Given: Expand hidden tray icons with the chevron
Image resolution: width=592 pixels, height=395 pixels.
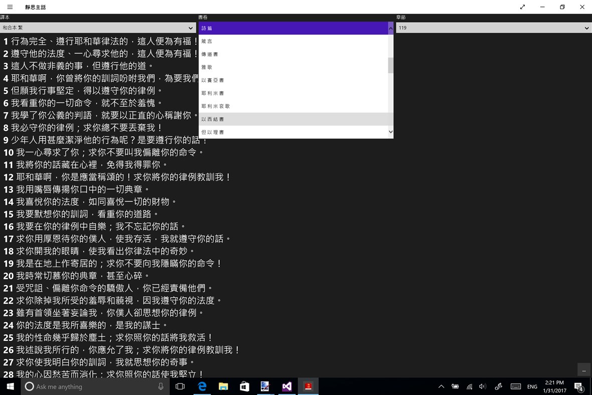Looking at the screenshot, I should [x=440, y=386].
